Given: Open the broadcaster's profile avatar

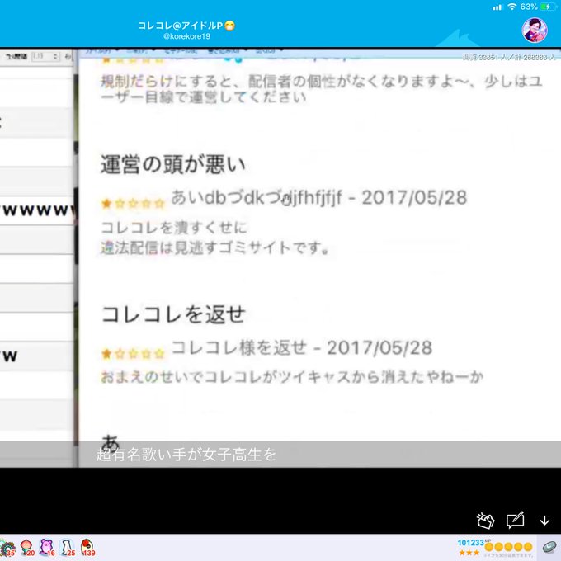Looking at the screenshot, I should click(x=534, y=31).
